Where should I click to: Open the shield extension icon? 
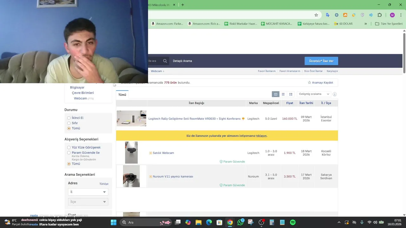coord(362,15)
